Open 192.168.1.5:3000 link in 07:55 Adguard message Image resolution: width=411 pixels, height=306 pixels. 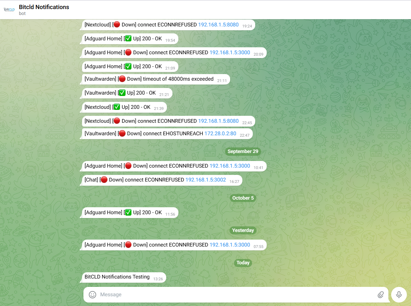pyautogui.click(x=229, y=245)
